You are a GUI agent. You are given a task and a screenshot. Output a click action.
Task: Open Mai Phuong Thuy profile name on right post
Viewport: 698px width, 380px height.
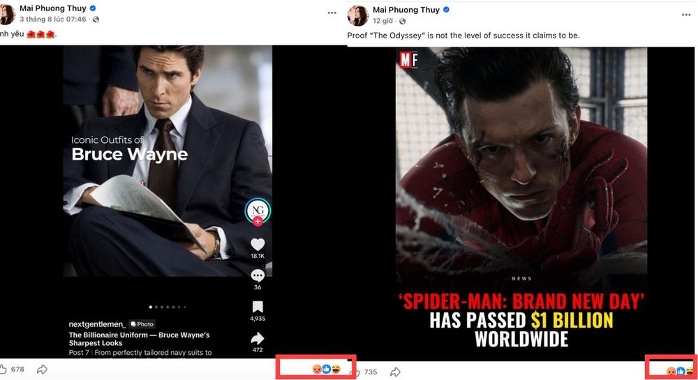pos(406,10)
